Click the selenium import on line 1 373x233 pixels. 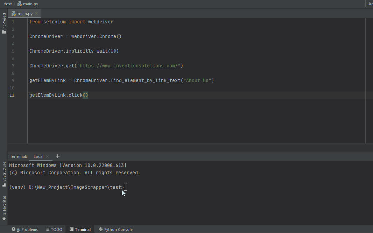[55, 22]
